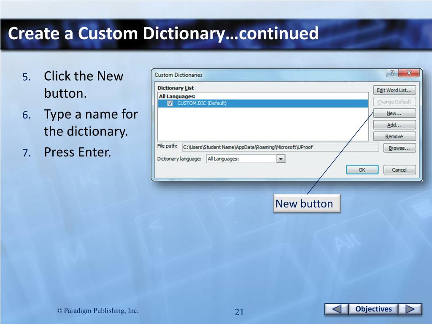Click the Objectives navigation button
Image resolution: width=432 pixels, height=324 pixels.
[373, 309]
